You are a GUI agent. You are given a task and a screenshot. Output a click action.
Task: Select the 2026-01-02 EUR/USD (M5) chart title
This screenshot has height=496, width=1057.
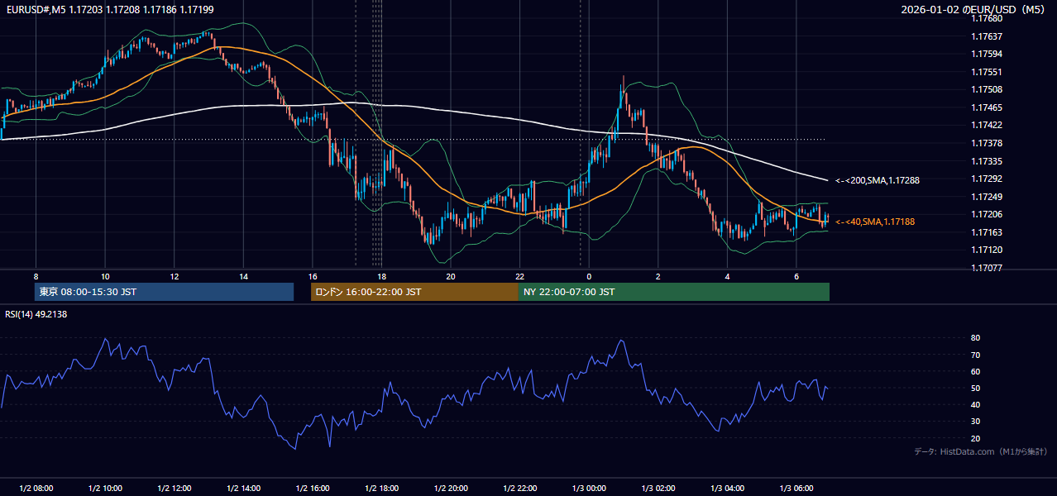point(973,9)
